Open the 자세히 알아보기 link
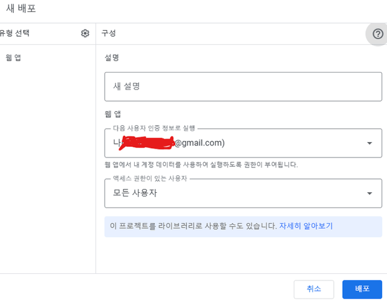Image resolution: width=387 pixels, height=307 pixels. click(x=305, y=226)
